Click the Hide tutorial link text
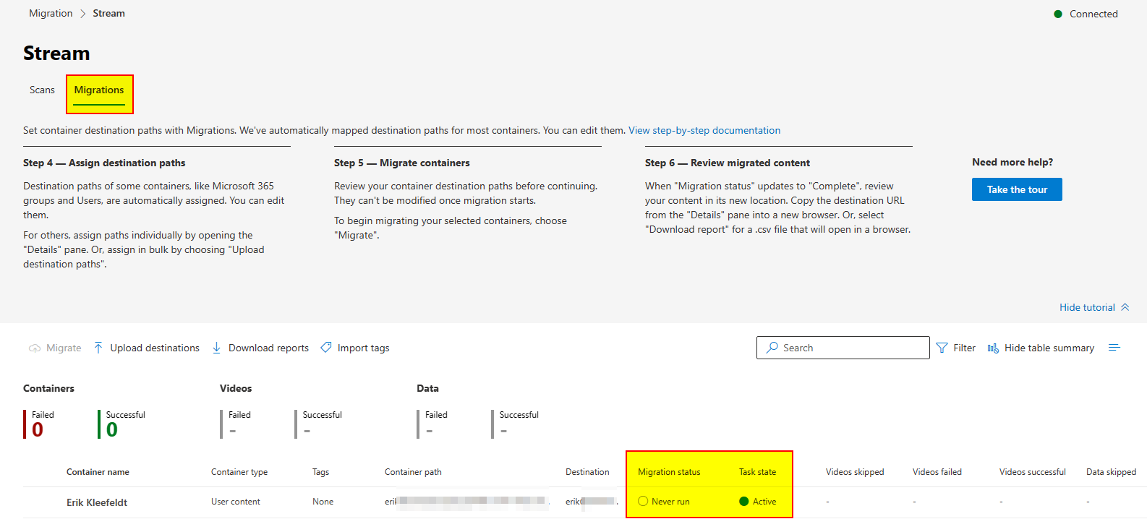Viewport: 1147px width, 519px height. pos(1086,307)
